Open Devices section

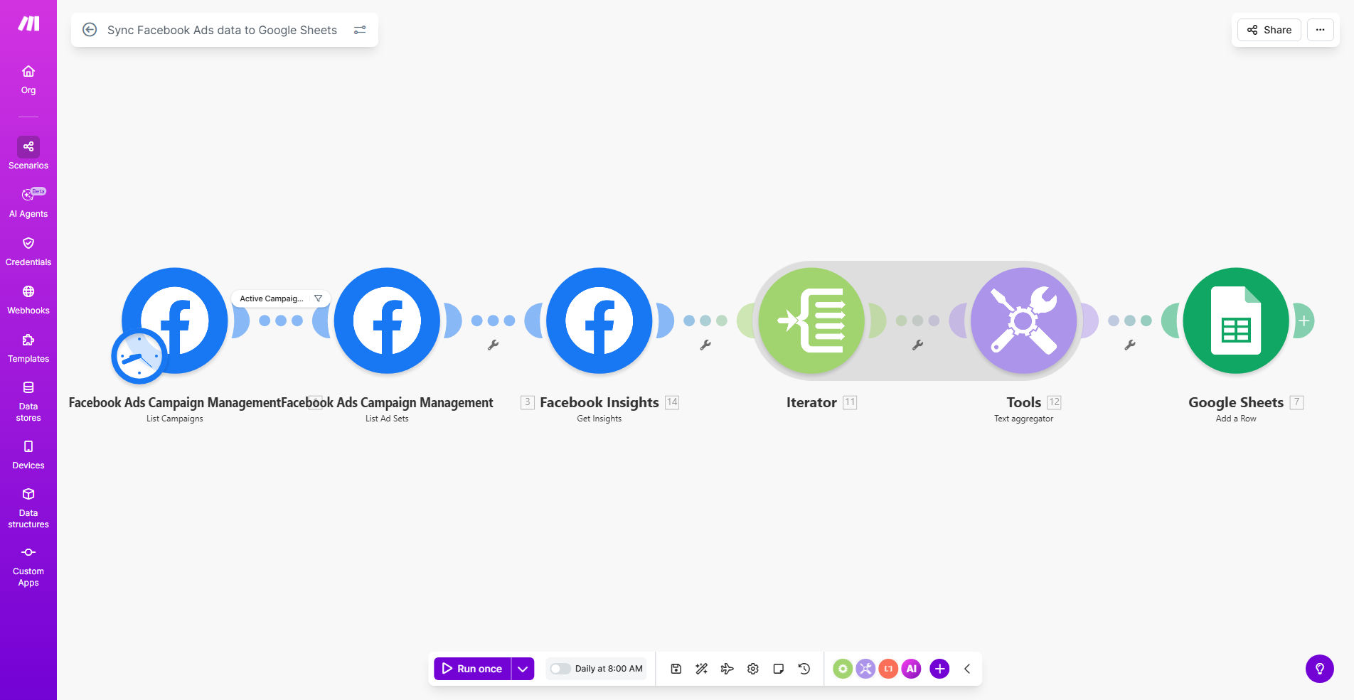click(x=28, y=455)
